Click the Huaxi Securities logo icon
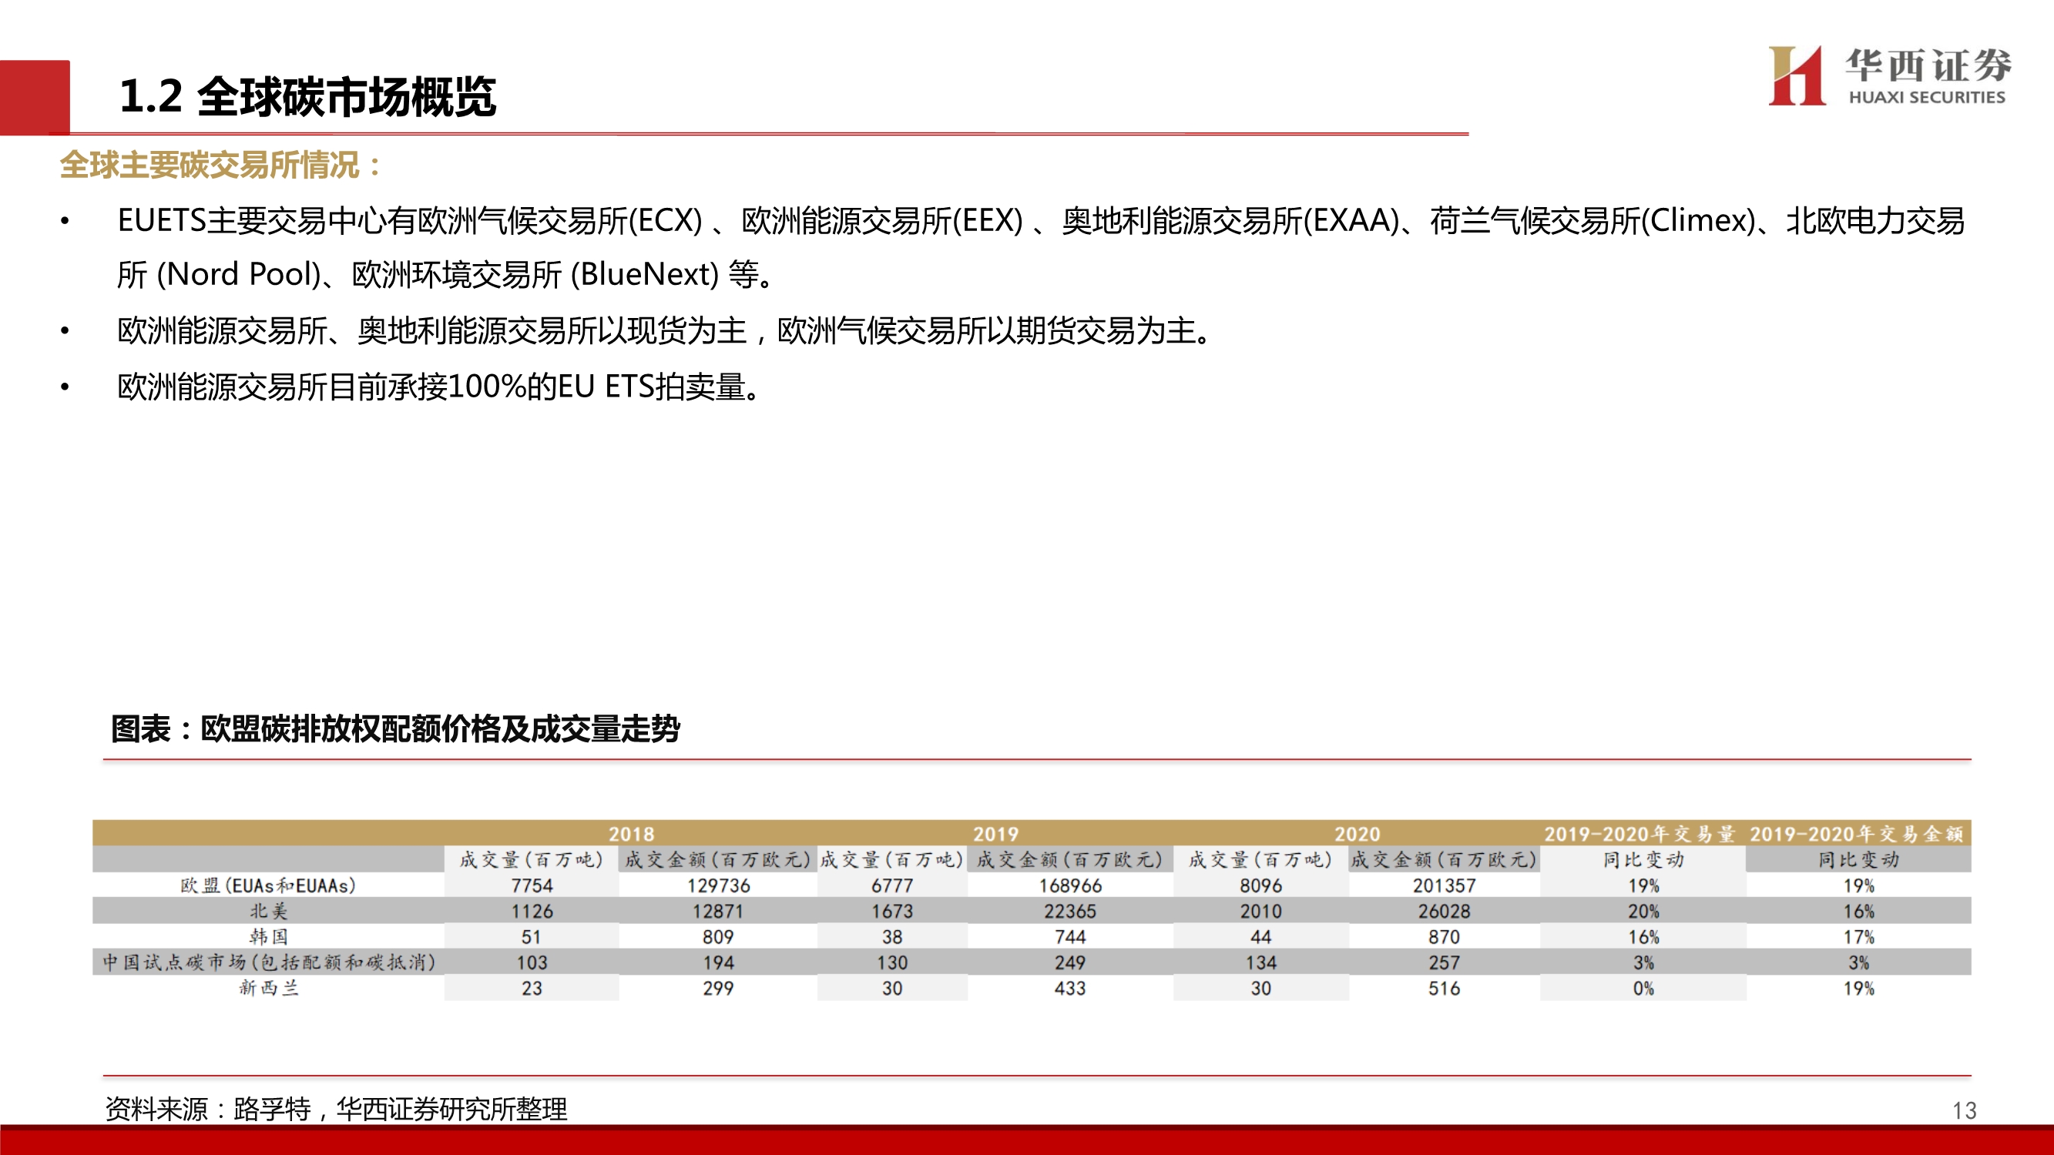The height and width of the screenshot is (1155, 2054). tap(1797, 75)
